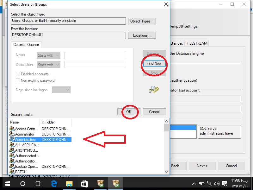The width and height of the screenshot is (253, 190).
Task: Select the Common Queries tab
Action: coord(26,45)
